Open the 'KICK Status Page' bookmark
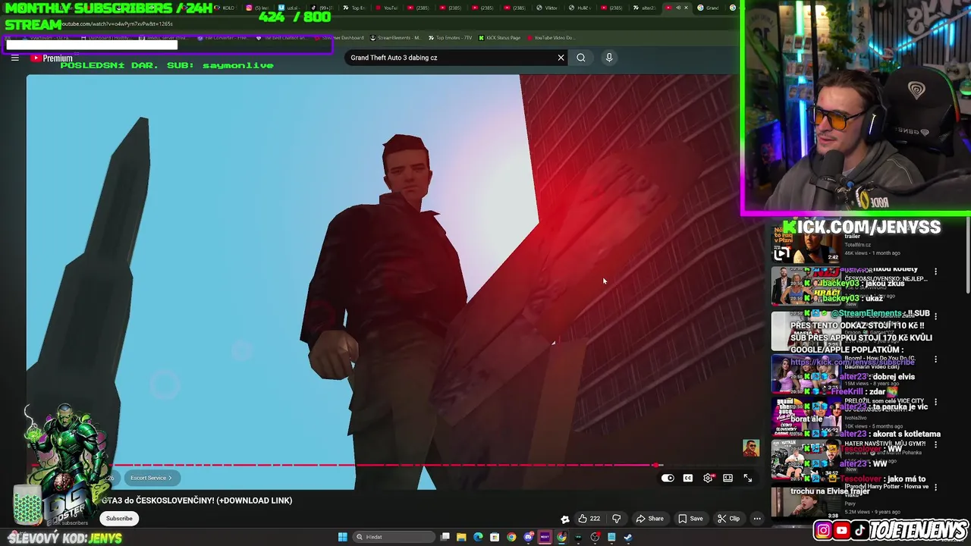The height and width of the screenshot is (546, 971). 500,38
